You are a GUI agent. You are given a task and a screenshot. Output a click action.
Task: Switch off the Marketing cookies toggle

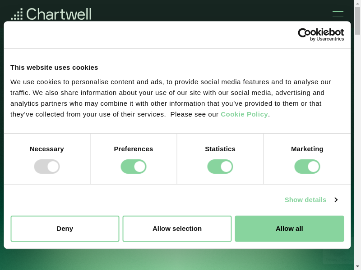pyautogui.click(x=307, y=166)
